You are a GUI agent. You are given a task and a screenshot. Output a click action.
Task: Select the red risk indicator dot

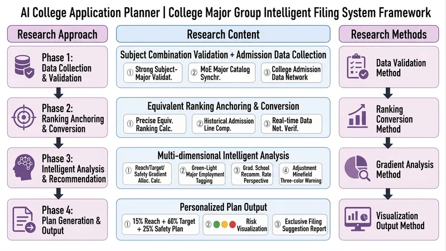(232, 225)
